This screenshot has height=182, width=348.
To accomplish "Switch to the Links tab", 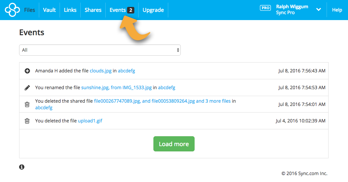I will coord(70,10).
